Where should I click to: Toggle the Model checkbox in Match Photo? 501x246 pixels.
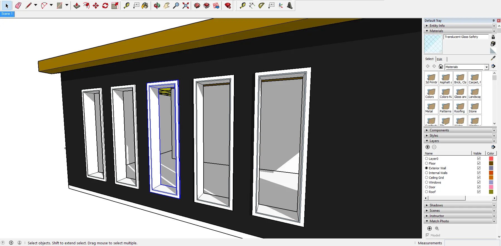[x=427, y=235]
